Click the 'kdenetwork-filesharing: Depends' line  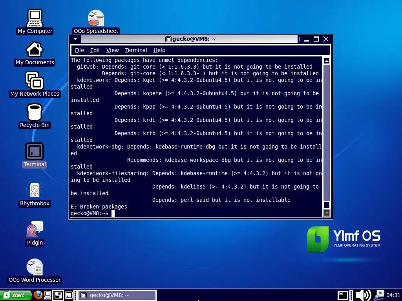click(x=199, y=173)
